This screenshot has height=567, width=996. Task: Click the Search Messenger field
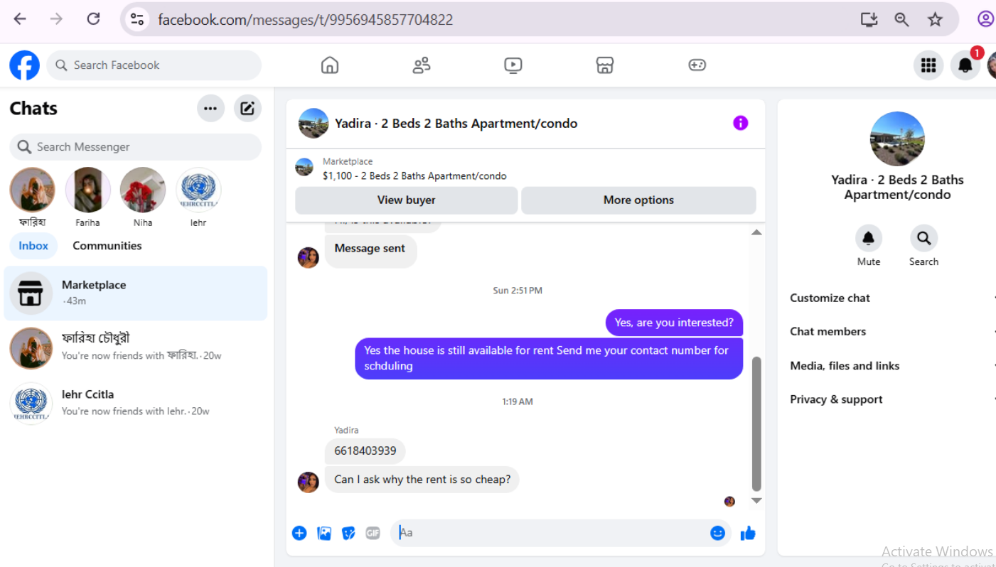[136, 147]
